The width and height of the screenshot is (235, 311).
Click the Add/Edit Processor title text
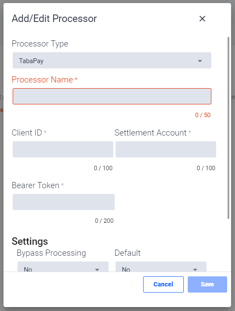point(54,19)
